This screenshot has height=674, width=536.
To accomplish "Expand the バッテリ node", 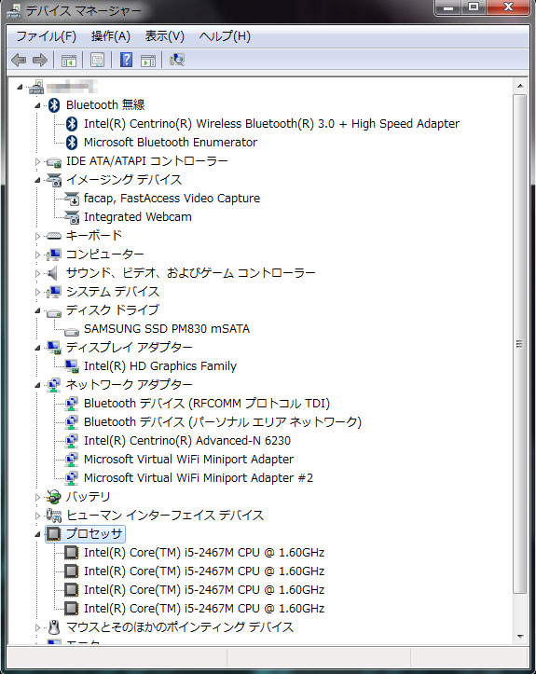I will coord(37,497).
